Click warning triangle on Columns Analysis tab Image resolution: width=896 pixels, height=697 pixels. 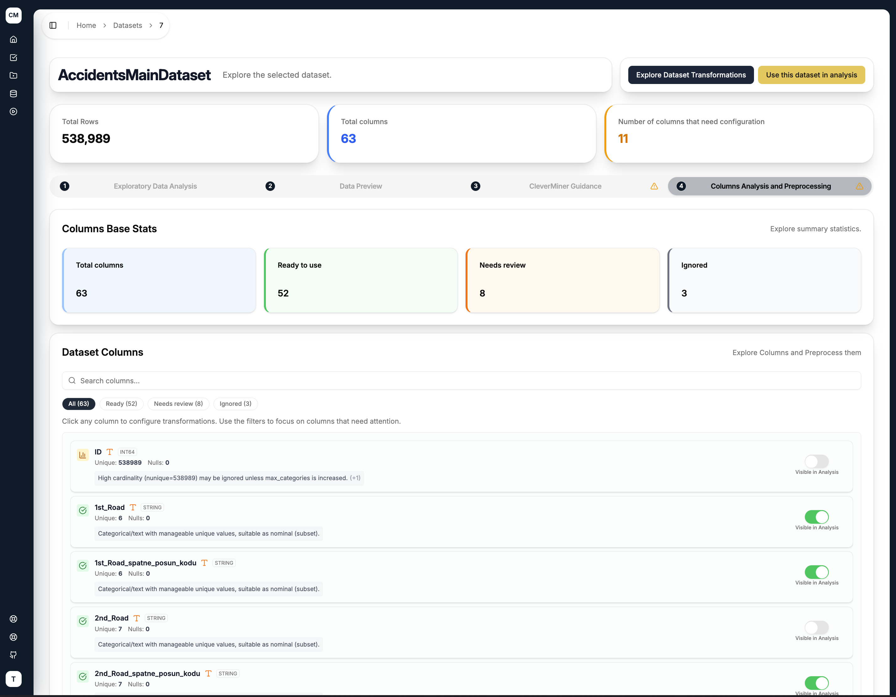[859, 186]
